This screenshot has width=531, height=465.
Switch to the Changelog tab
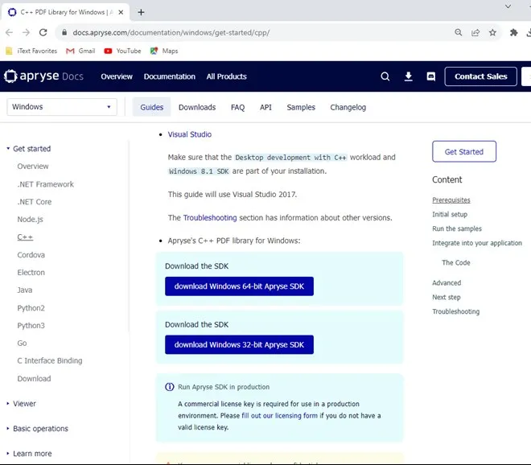coord(348,107)
